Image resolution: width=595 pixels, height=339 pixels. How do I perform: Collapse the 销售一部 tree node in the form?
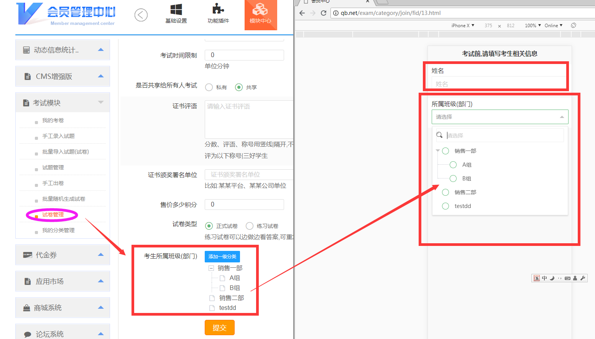point(211,268)
